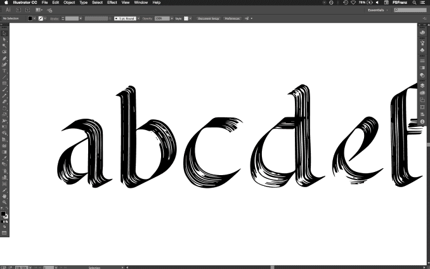Click the stroke color swatch in control bar
Screen dimensions: 430x269
pyautogui.click(x=41, y=18)
